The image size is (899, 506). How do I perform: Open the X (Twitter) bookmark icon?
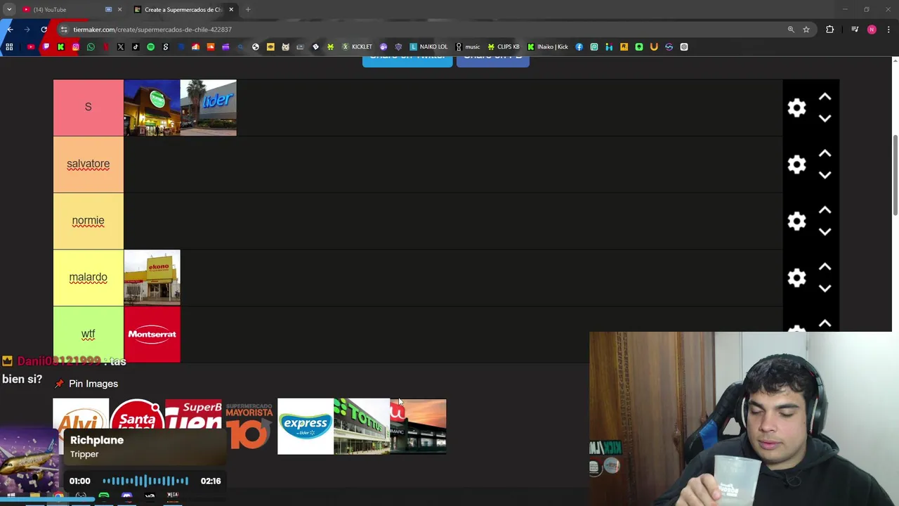[x=121, y=47]
